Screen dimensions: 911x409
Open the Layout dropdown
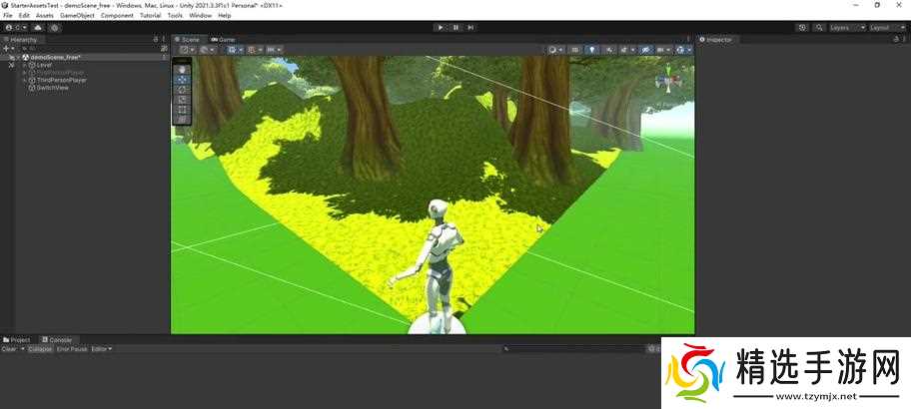(885, 28)
